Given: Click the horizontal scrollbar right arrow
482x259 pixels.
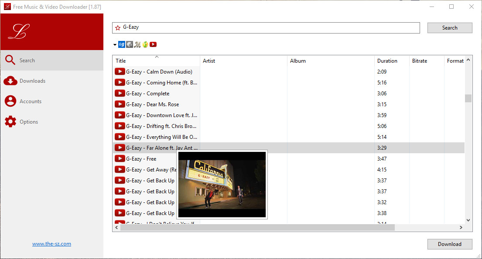Looking at the screenshot, I should [461, 227].
